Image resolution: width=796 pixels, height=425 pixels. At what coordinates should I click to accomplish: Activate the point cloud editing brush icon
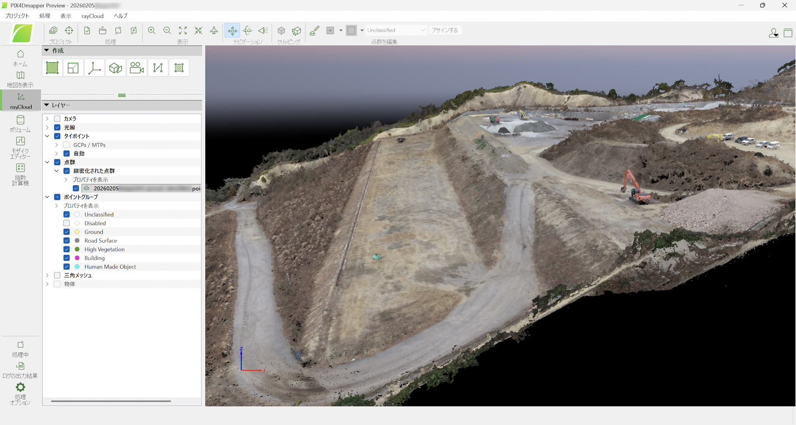[x=314, y=30]
